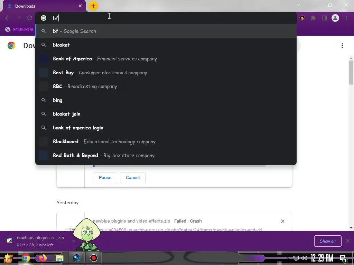The height and width of the screenshot is (265, 354).
Task: Choose the 'bf - Google Search' suggestion
Action: (x=166, y=31)
